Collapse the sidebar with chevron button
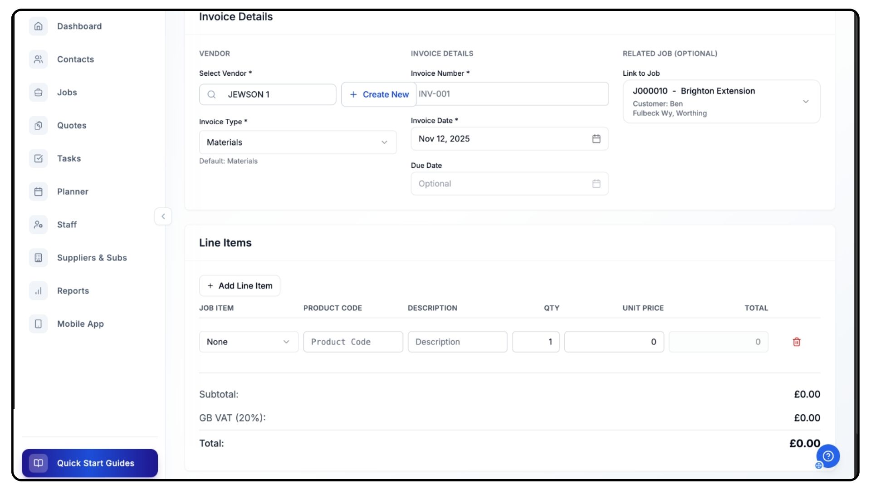Image resolution: width=871 pixels, height=490 pixels. pos(163,216)
